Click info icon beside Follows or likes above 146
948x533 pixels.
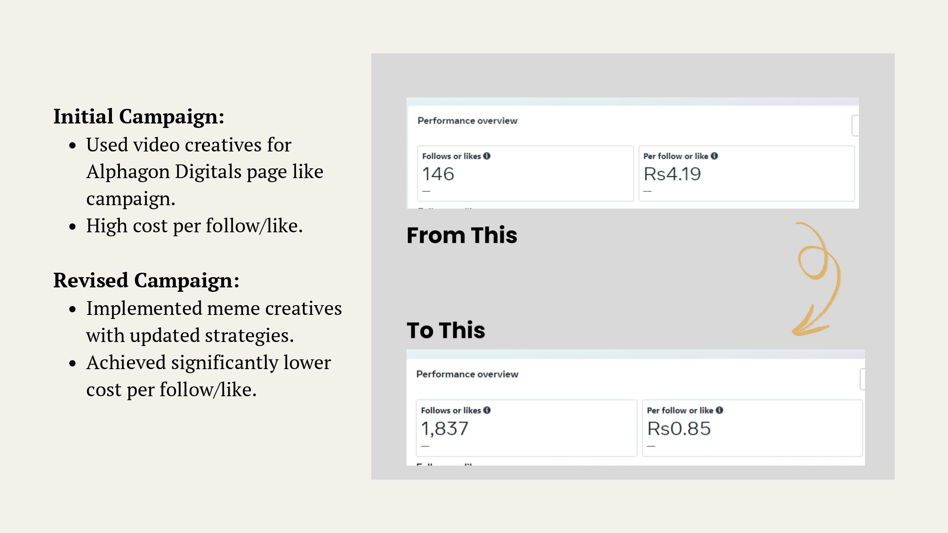pos(487,156)
